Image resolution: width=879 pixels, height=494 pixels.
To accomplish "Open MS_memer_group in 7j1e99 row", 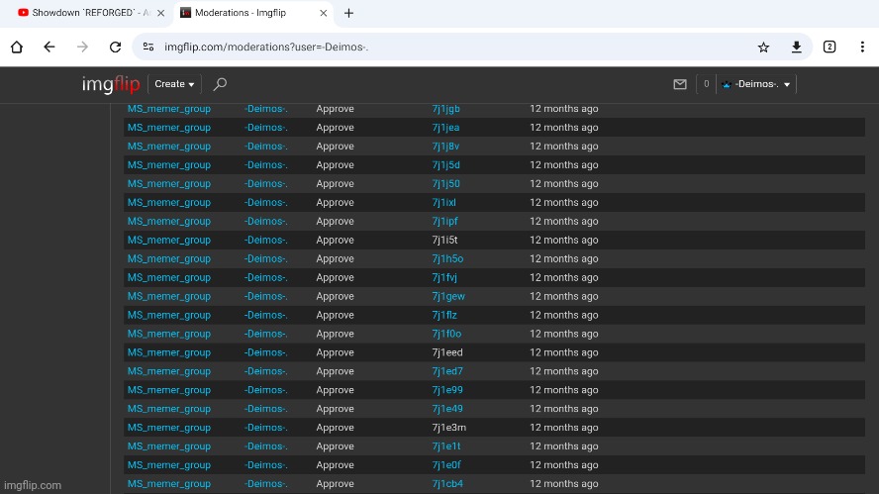I will [x=169, y=390].
